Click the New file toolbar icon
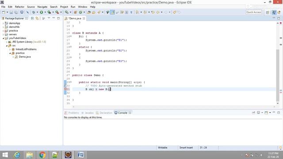Viewport: 283px width, 159px height. tap(4, 12)
